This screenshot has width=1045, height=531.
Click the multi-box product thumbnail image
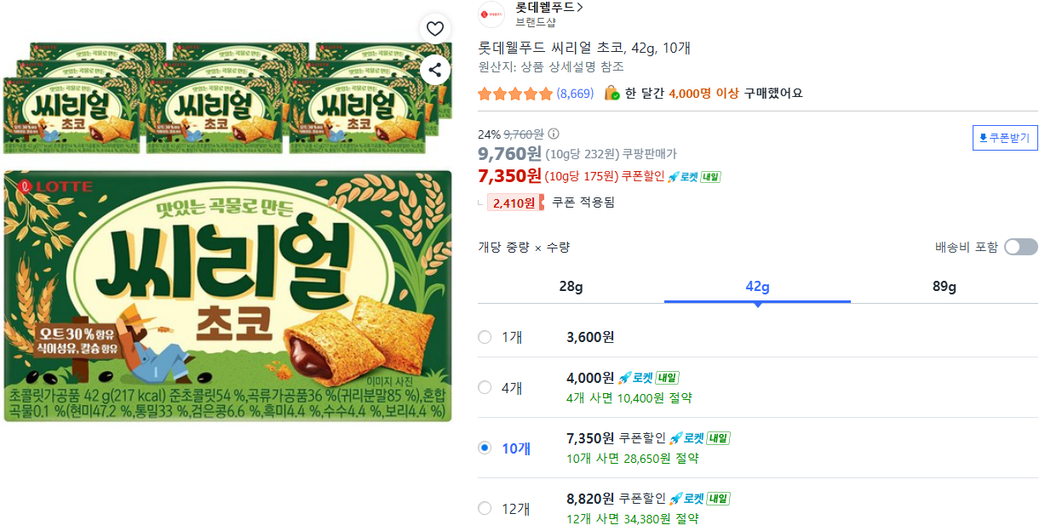[228, 98]
